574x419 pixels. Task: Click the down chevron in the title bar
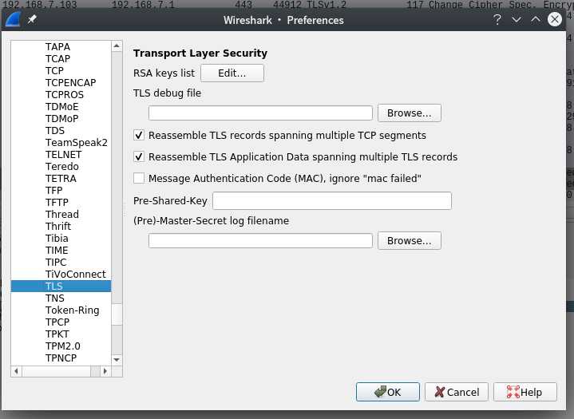517,19
